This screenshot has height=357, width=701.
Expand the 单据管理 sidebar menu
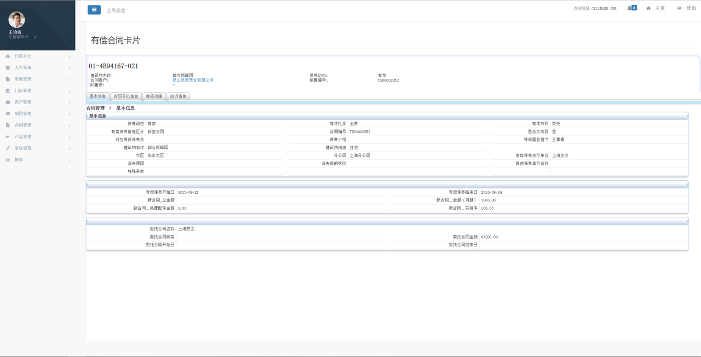[x=23, y=79]
